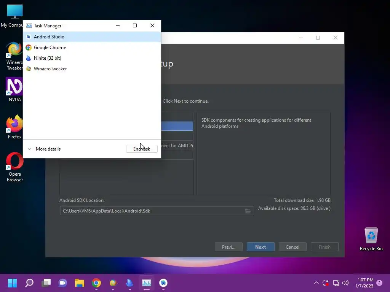Minimize the Task Manager window
Viewport: 390px width, 292px height.
[118, 25]
